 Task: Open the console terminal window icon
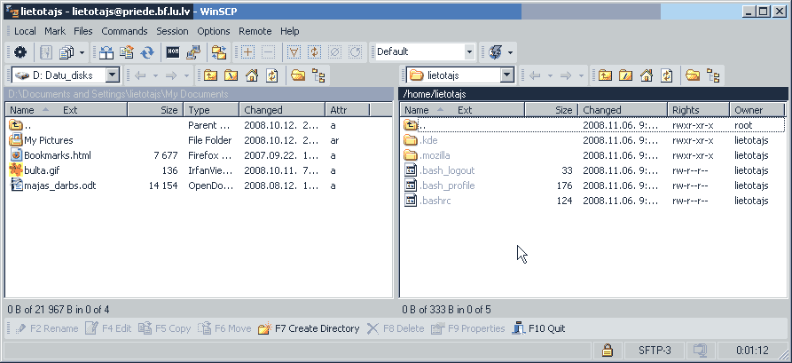tap(173, 52)
